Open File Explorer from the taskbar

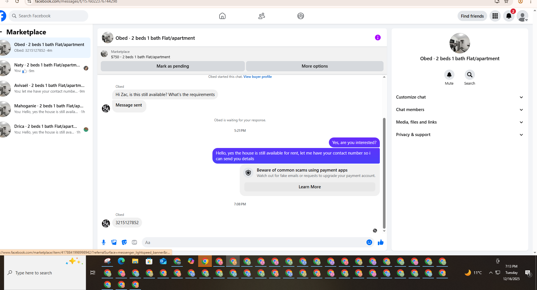coord(135,261)
